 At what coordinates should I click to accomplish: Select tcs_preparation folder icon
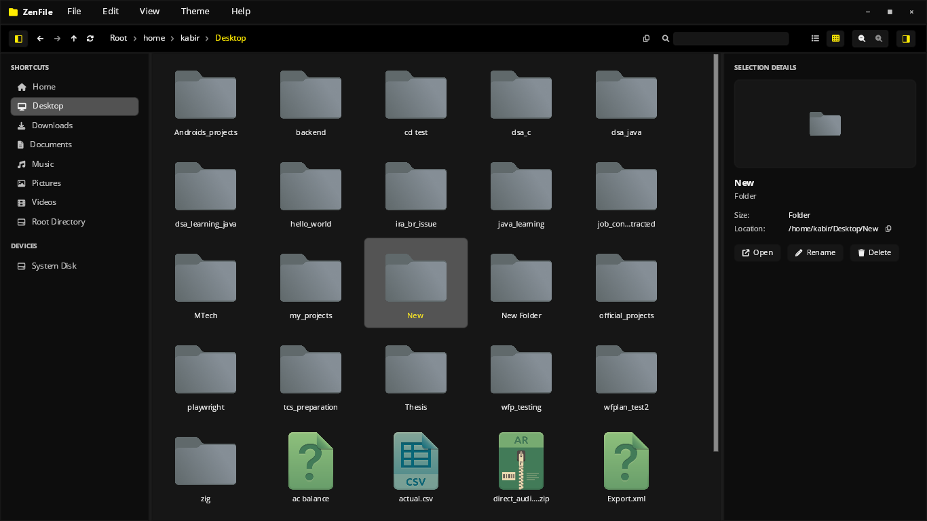click(x=311, y=370)
